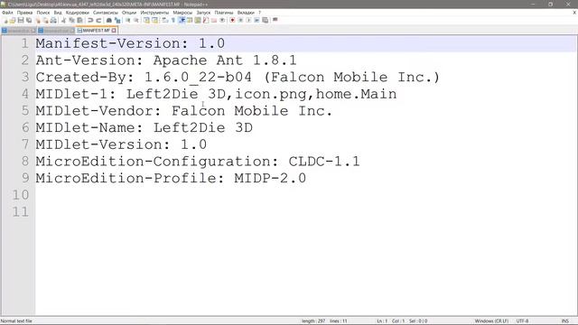The width and height of the screenshot is (578, 325).
Task: Click line number 4 in the margin
Action: (24, 94)
